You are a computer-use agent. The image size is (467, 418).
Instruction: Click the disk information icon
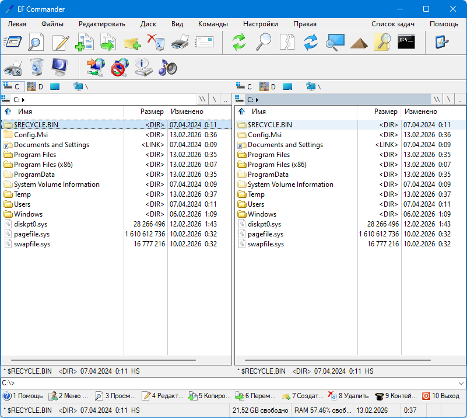point(143,68)
